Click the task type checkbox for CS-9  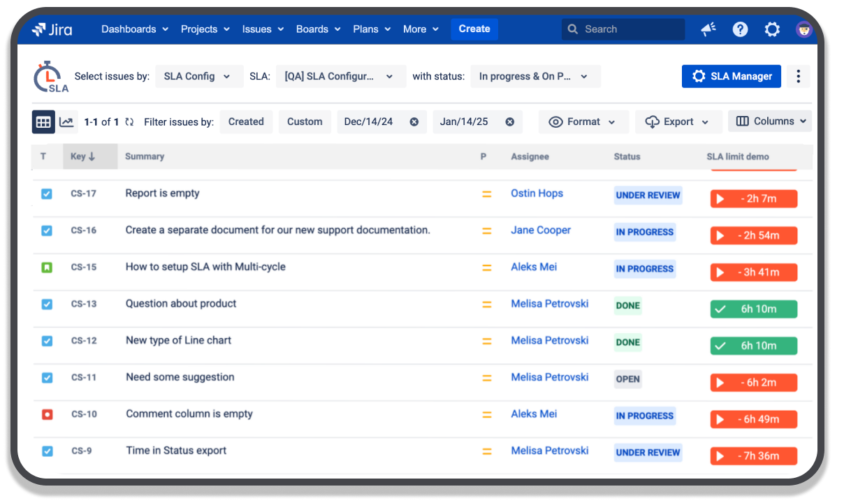tap(47, 451)
